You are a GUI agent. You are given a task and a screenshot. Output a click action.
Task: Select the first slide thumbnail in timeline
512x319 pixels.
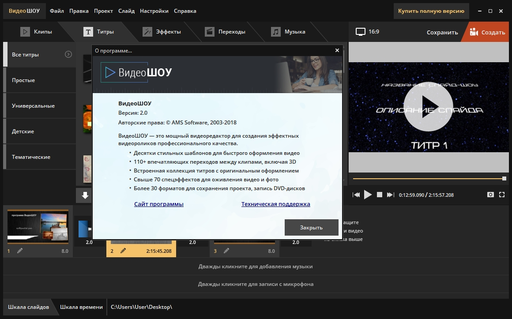click(x=38, y=227)
